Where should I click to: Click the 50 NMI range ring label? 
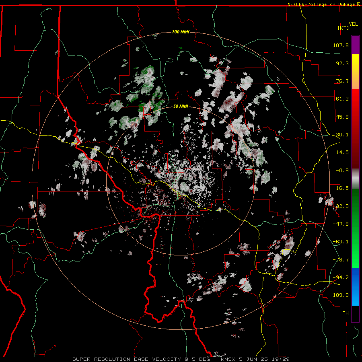[x=181, y=107]
